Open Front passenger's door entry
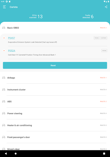This screenshot has height=157, width=110. [55, 137]
